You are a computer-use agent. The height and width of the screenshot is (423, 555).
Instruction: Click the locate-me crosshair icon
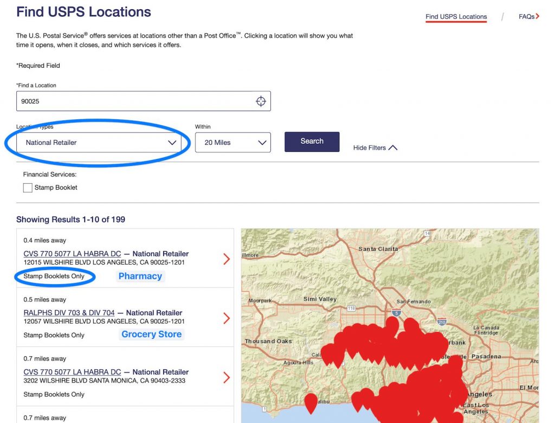pyautogui.click(x=261, y=101)
